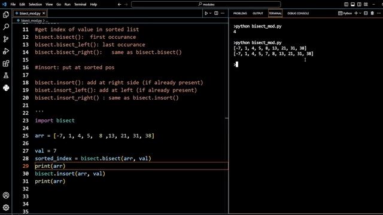Minimize the VS Code window
383x215 pixels.
click(373, 4)
